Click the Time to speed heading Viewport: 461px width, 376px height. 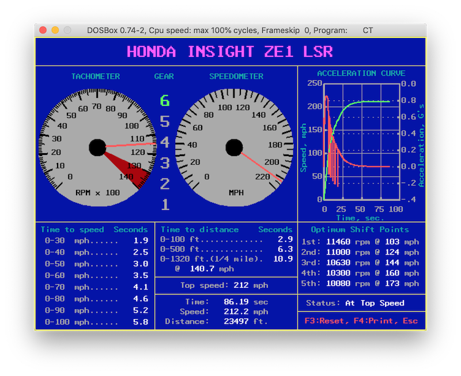click(x=73, y=229)
